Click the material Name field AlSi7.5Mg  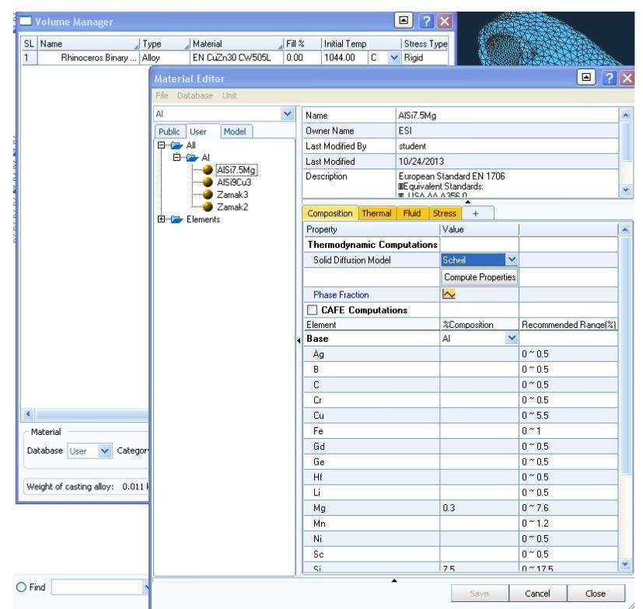pos(507,116)
